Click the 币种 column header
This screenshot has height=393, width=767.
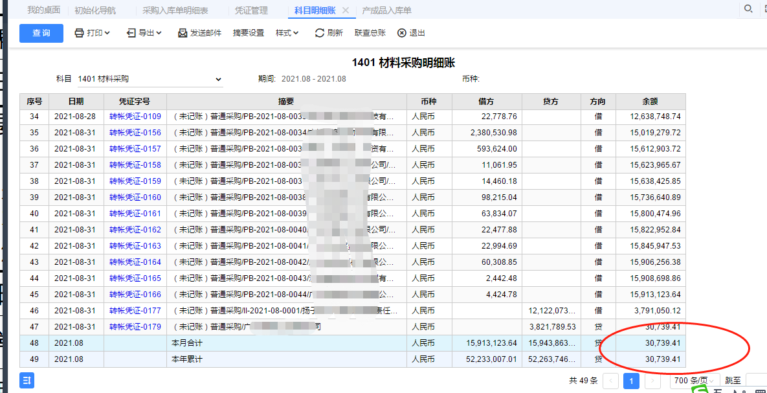pos(429,101)
